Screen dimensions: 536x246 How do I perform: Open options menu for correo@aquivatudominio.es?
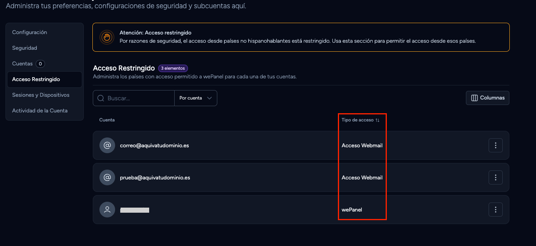(495, 145)
